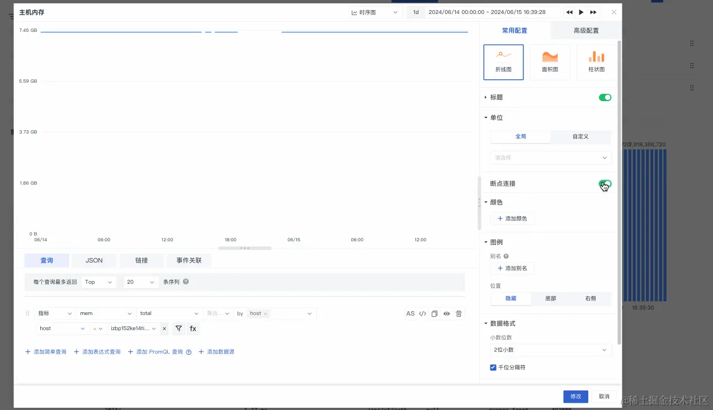Collapse the 图例 section
The width and height of the screenshot is (713, 410).
tap(485, 242)
